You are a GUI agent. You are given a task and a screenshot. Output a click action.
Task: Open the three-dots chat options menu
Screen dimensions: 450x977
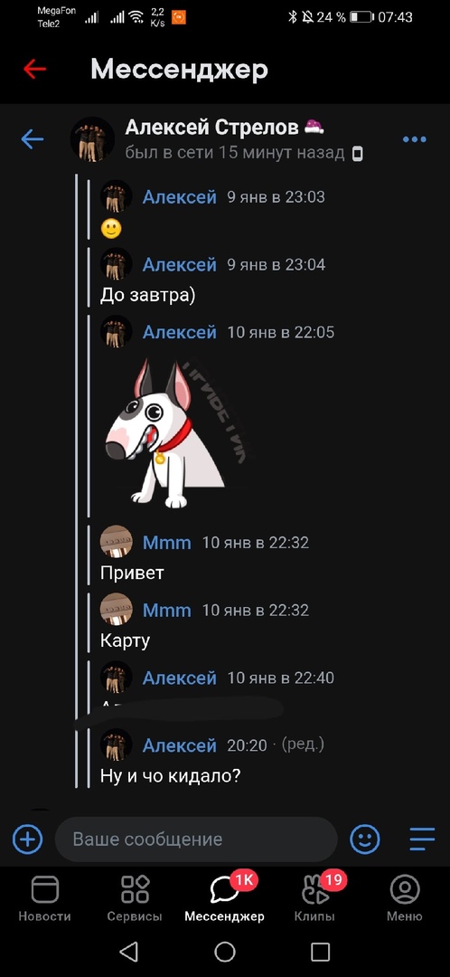pos(415,139)
